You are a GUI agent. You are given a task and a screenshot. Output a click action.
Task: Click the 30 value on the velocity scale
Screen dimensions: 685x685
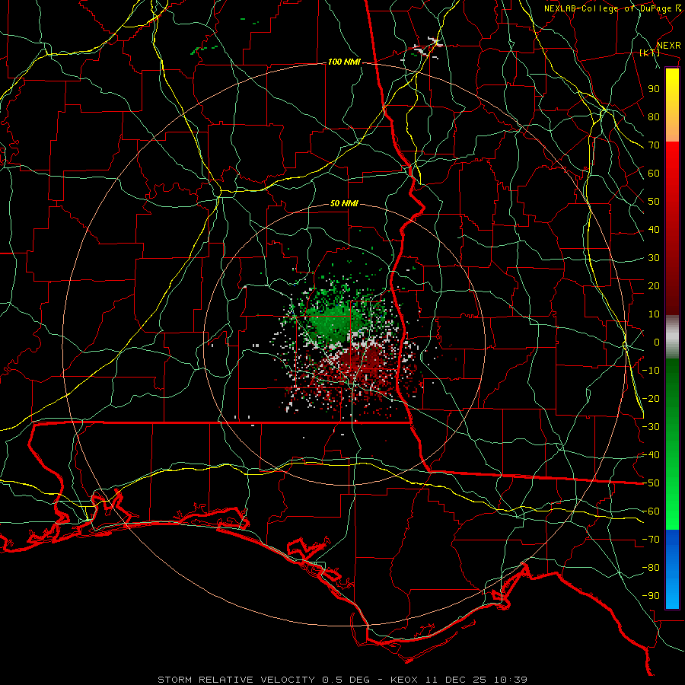coord(654,258)
